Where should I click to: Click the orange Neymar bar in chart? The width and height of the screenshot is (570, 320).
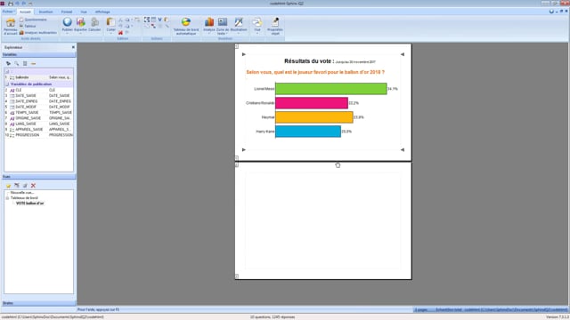pyautogui.click(x=314, y=117)
